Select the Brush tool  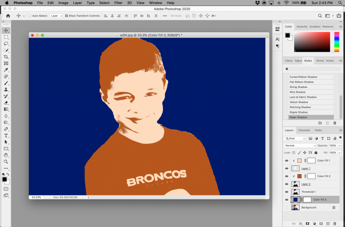(x=6, y=83)
